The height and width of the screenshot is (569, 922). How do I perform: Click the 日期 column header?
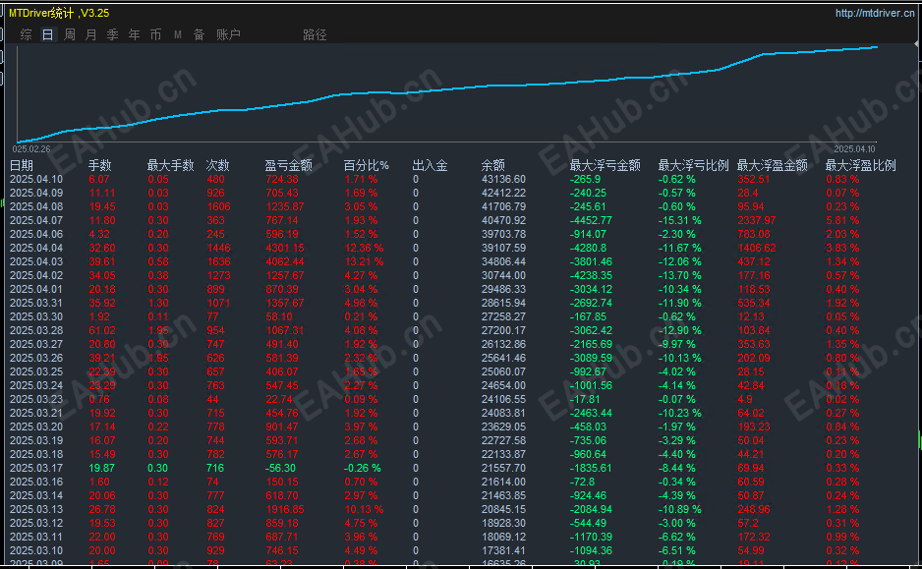(22, 165)
